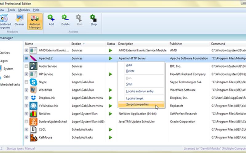The height and width of the screenshot is (153, 246).
Task: Click the HP Service row icon
Action: (x=33, y=74)
